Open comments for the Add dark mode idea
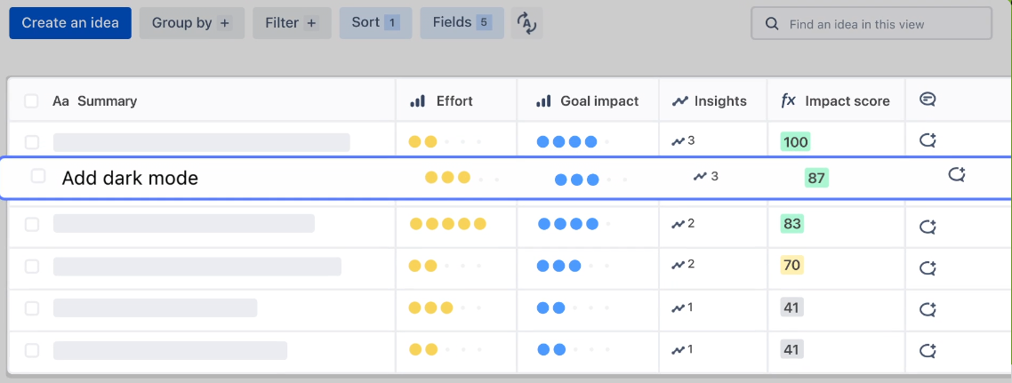The height and width of the screenshot is (383, 1012). (957, 175)
